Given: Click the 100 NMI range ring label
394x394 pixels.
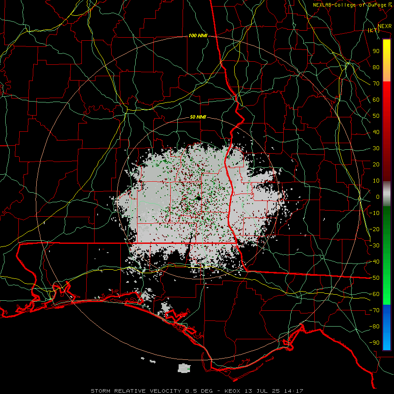Looking at the screenshot, I should pyautogui.click(x=198, y=36).
